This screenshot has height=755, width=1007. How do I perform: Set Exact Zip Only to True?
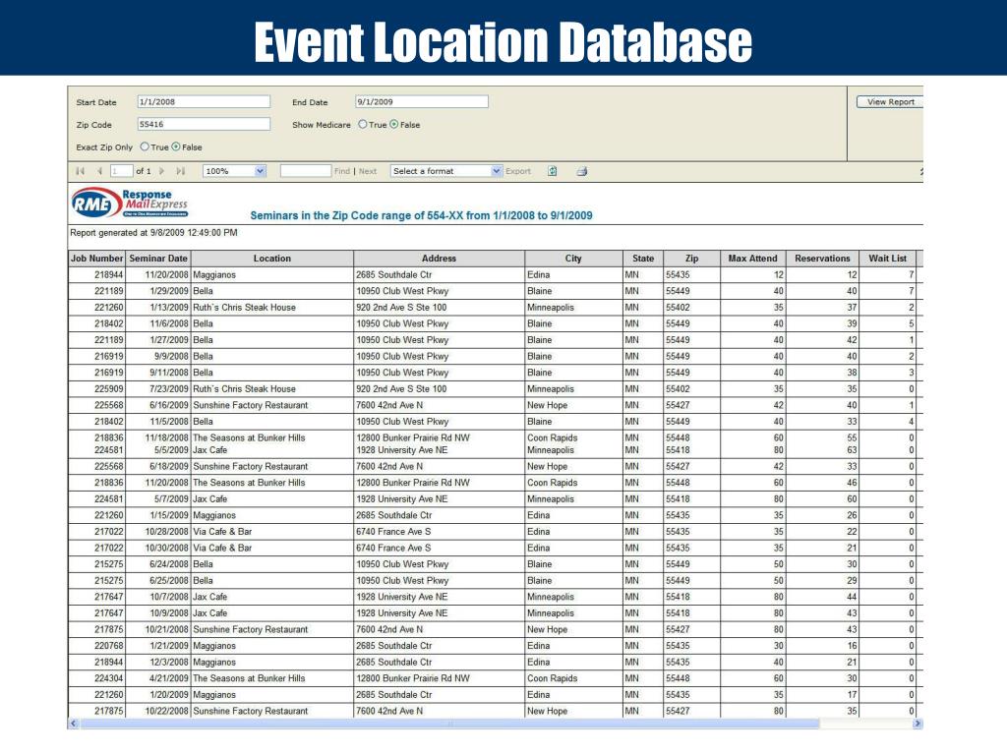(x=145, y=147)
